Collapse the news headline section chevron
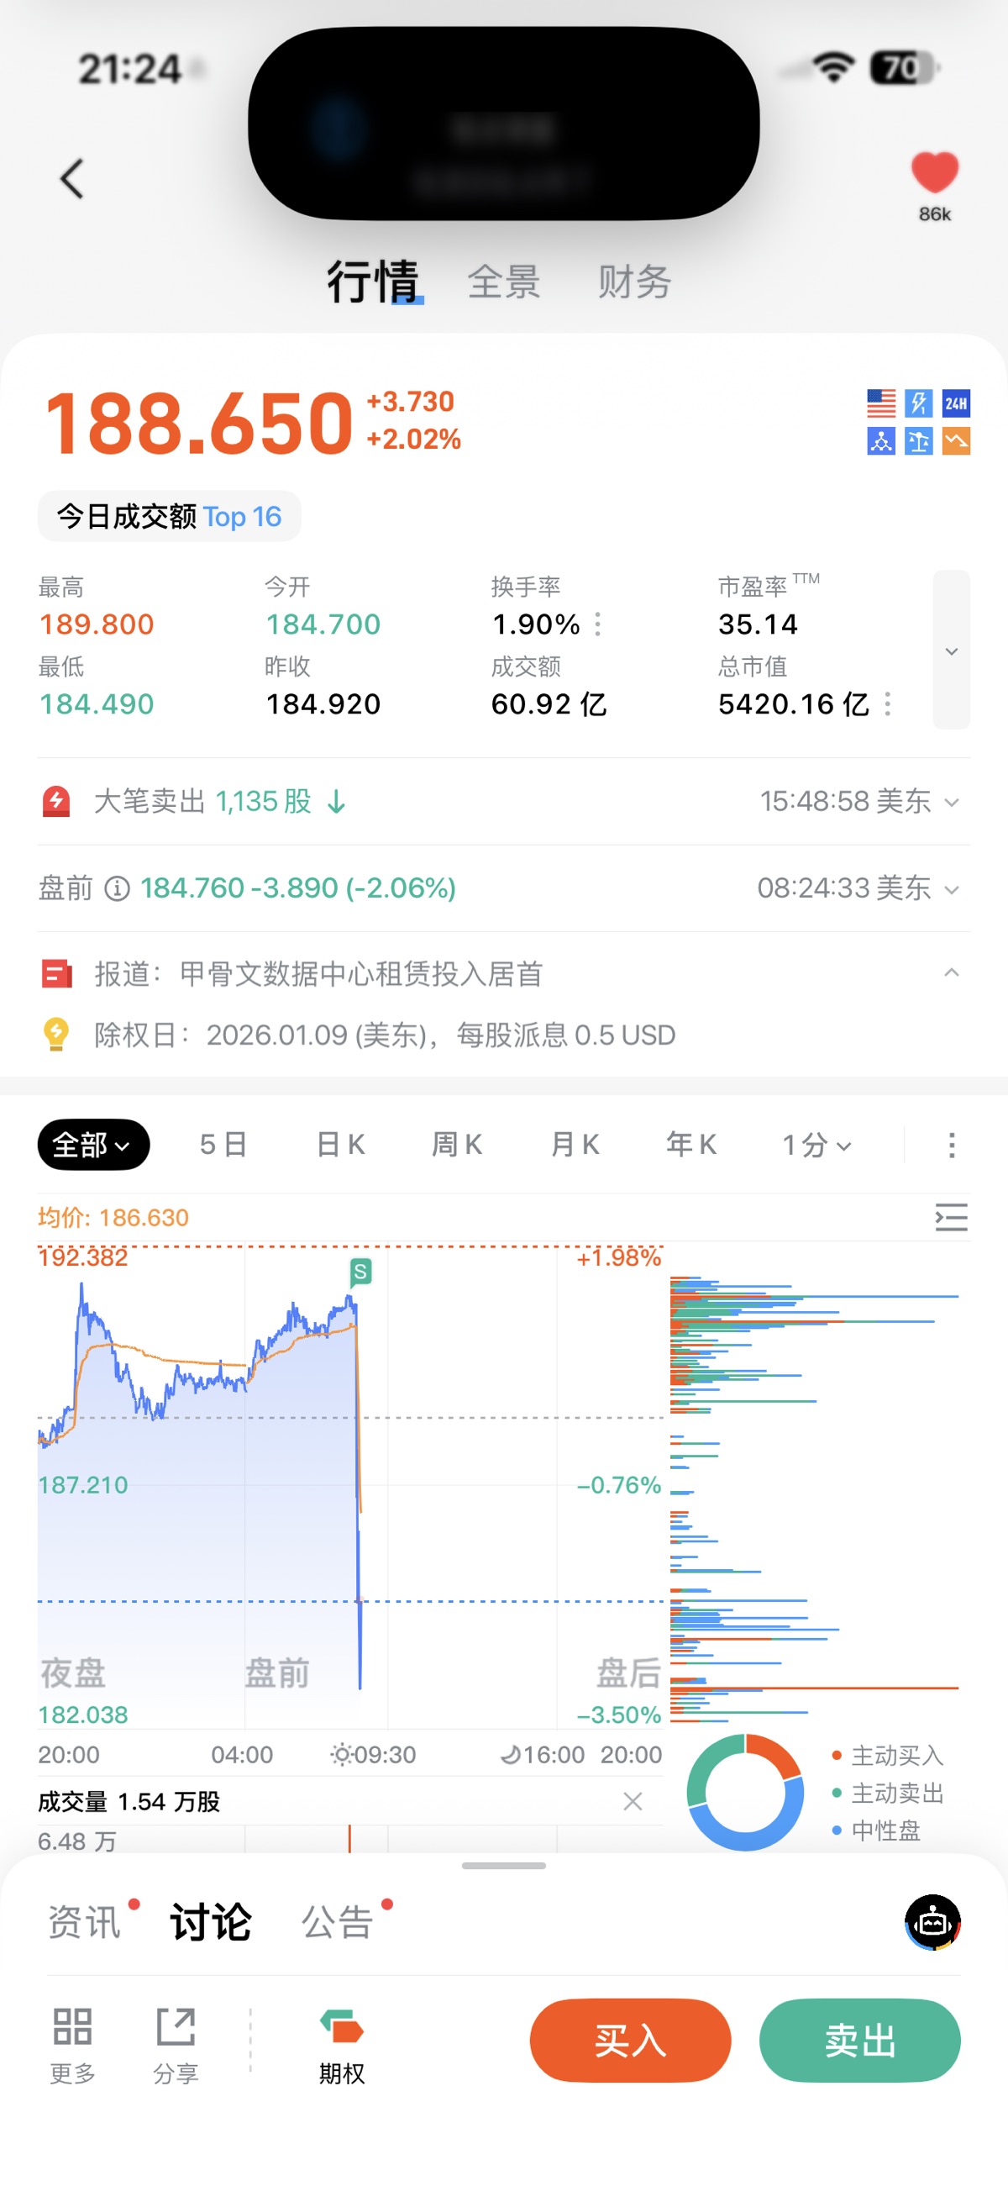 (951, 972)
